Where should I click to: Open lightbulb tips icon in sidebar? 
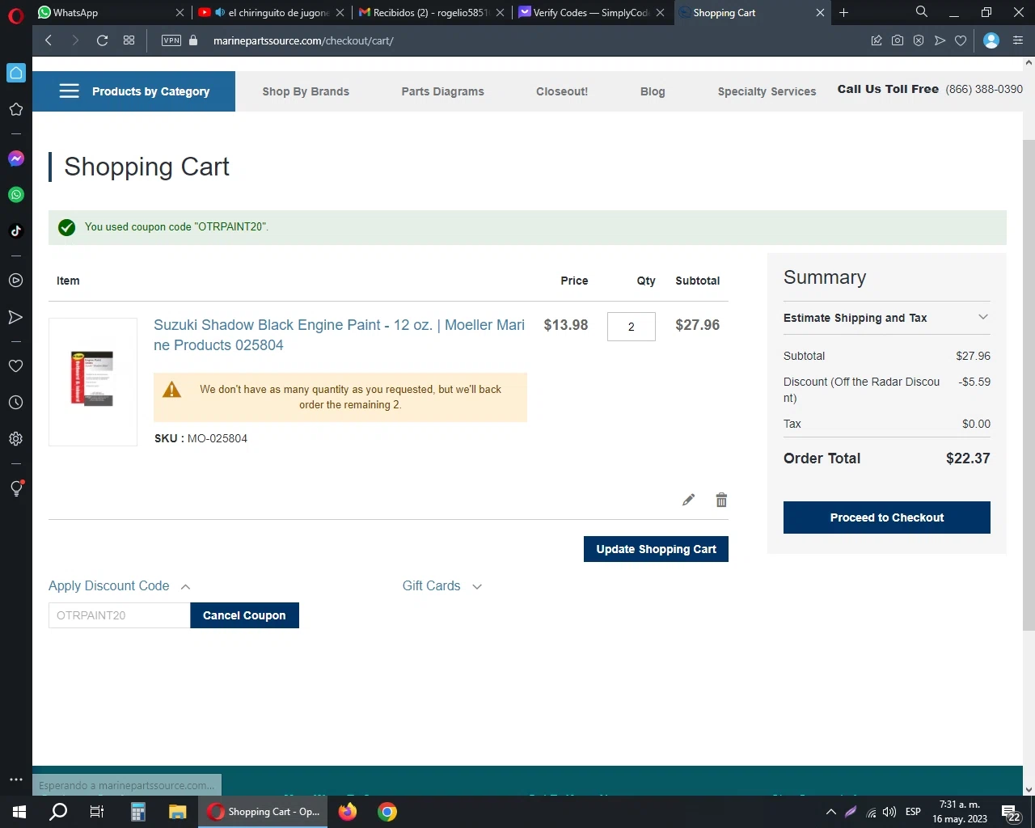pos(16,488)
